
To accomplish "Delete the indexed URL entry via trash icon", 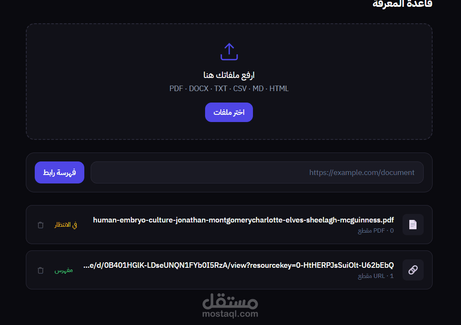I will point(41,270).
